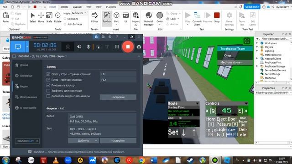Collapse the Controls panel arrow
292x164 pixels.
(x=246, y=103)
